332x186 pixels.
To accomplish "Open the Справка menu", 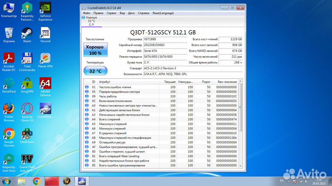I will pos(143,13).
